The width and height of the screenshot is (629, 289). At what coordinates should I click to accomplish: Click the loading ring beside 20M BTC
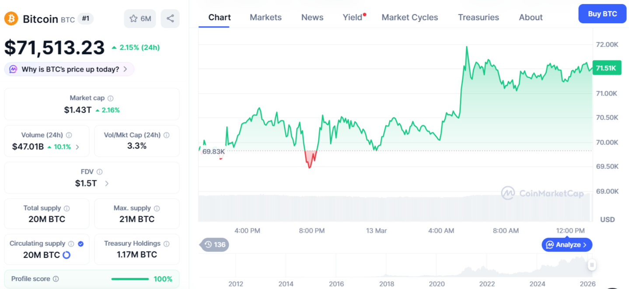(66, 255)
